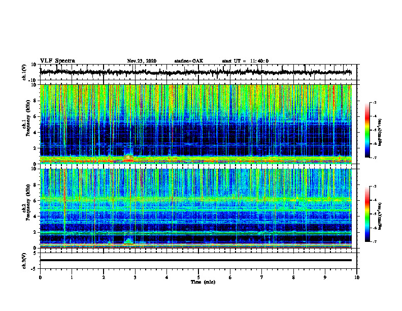Click the "VLF Spectra" plot title
Screen dimensions: 402x311
coord(57,61)
